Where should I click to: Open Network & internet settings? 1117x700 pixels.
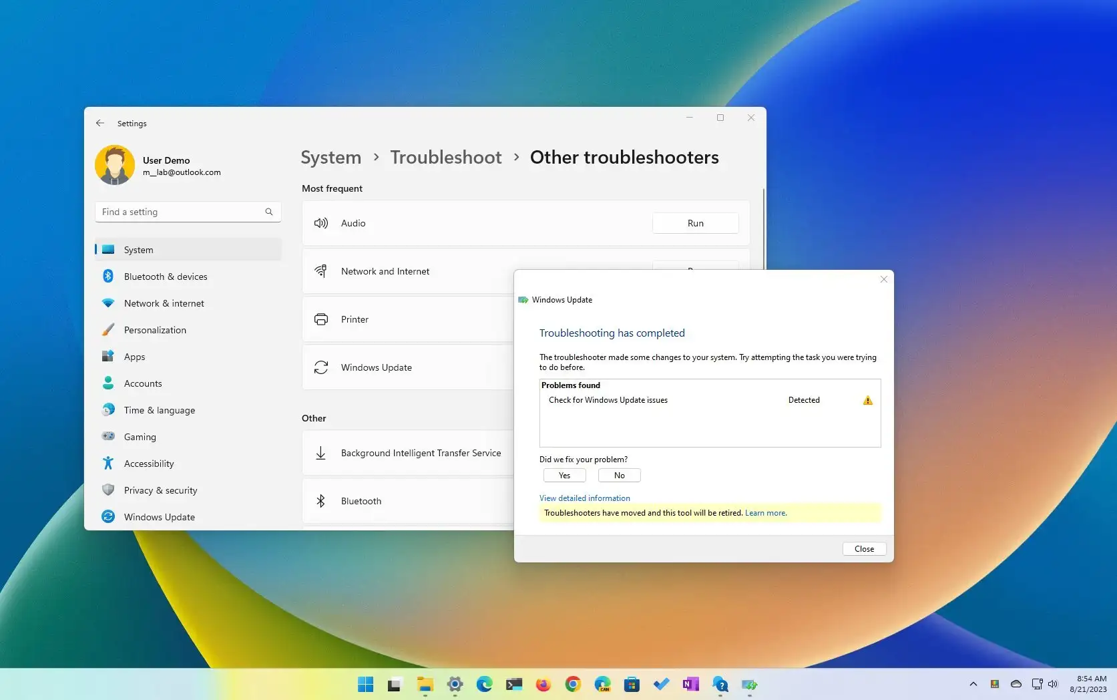click(x=164, y=303)
